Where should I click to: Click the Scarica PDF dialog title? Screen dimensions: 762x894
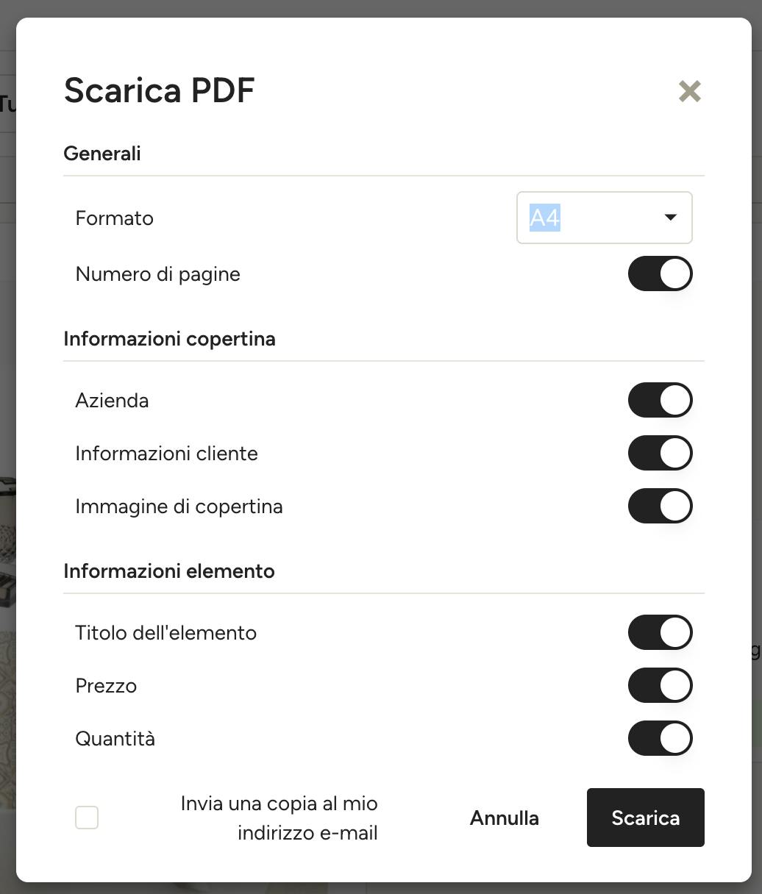[x=159, y=90]
